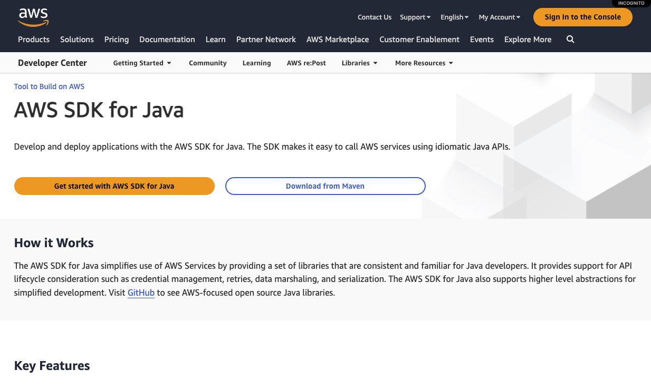
Task: Click the AWS logo
Action: click(x=33, y=17)
